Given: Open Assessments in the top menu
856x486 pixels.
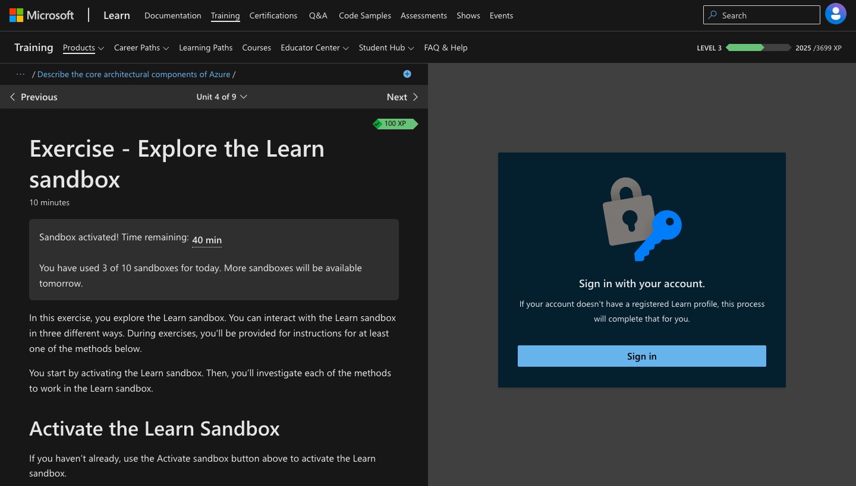Looking at the screenshot, I should [x=424, y=15].
